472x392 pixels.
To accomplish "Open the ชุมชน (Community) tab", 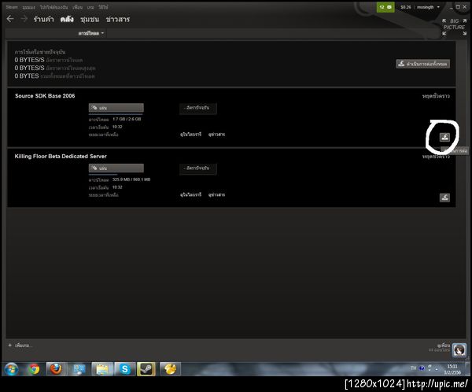I will coord(90,19).
